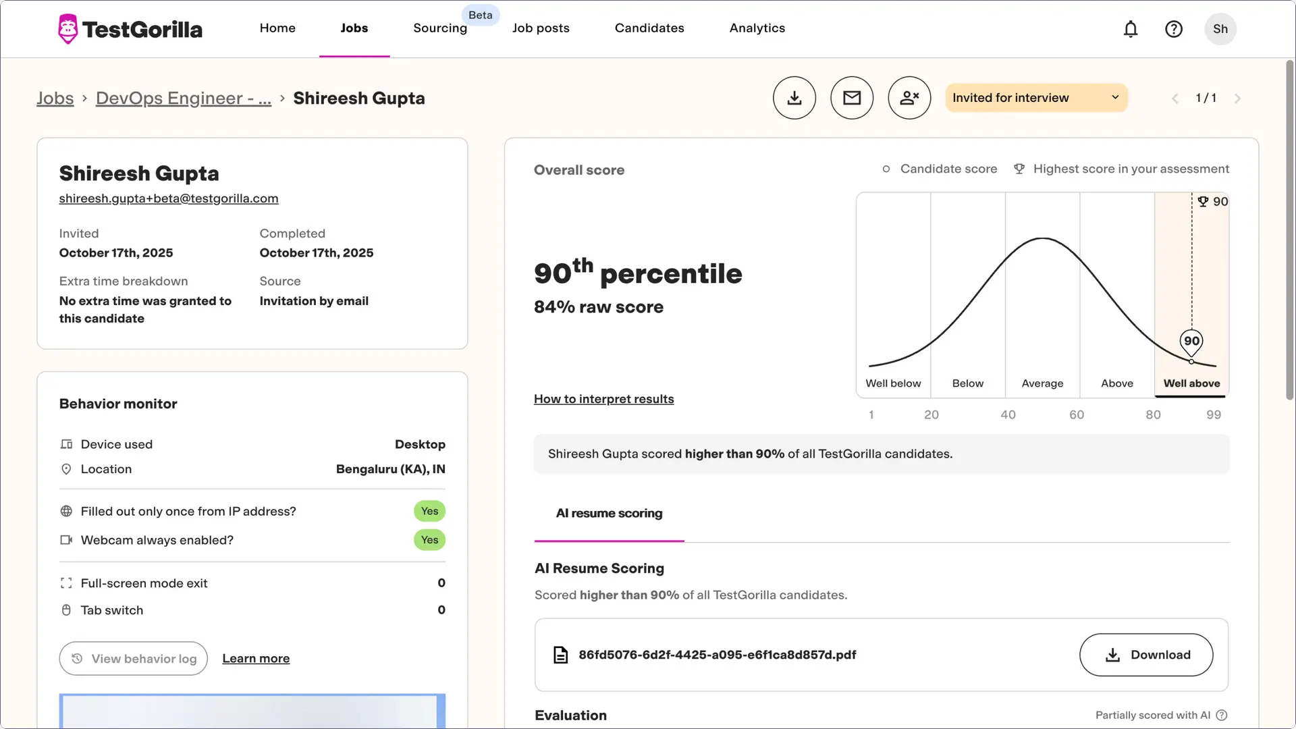Return to Jobs via breadcrumb

55,98
